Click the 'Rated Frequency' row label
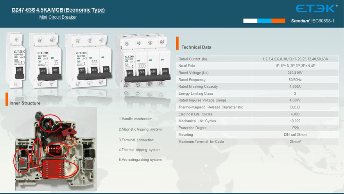Viewport: 344px width, 194px height. pyautogui.click(x=192, y=80)
